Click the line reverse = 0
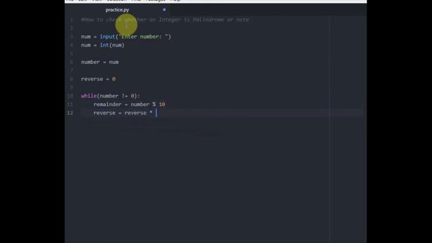Image resolution: width=432 pixels, height=243 pixels. pyautogui.click(x=98, y=79)
